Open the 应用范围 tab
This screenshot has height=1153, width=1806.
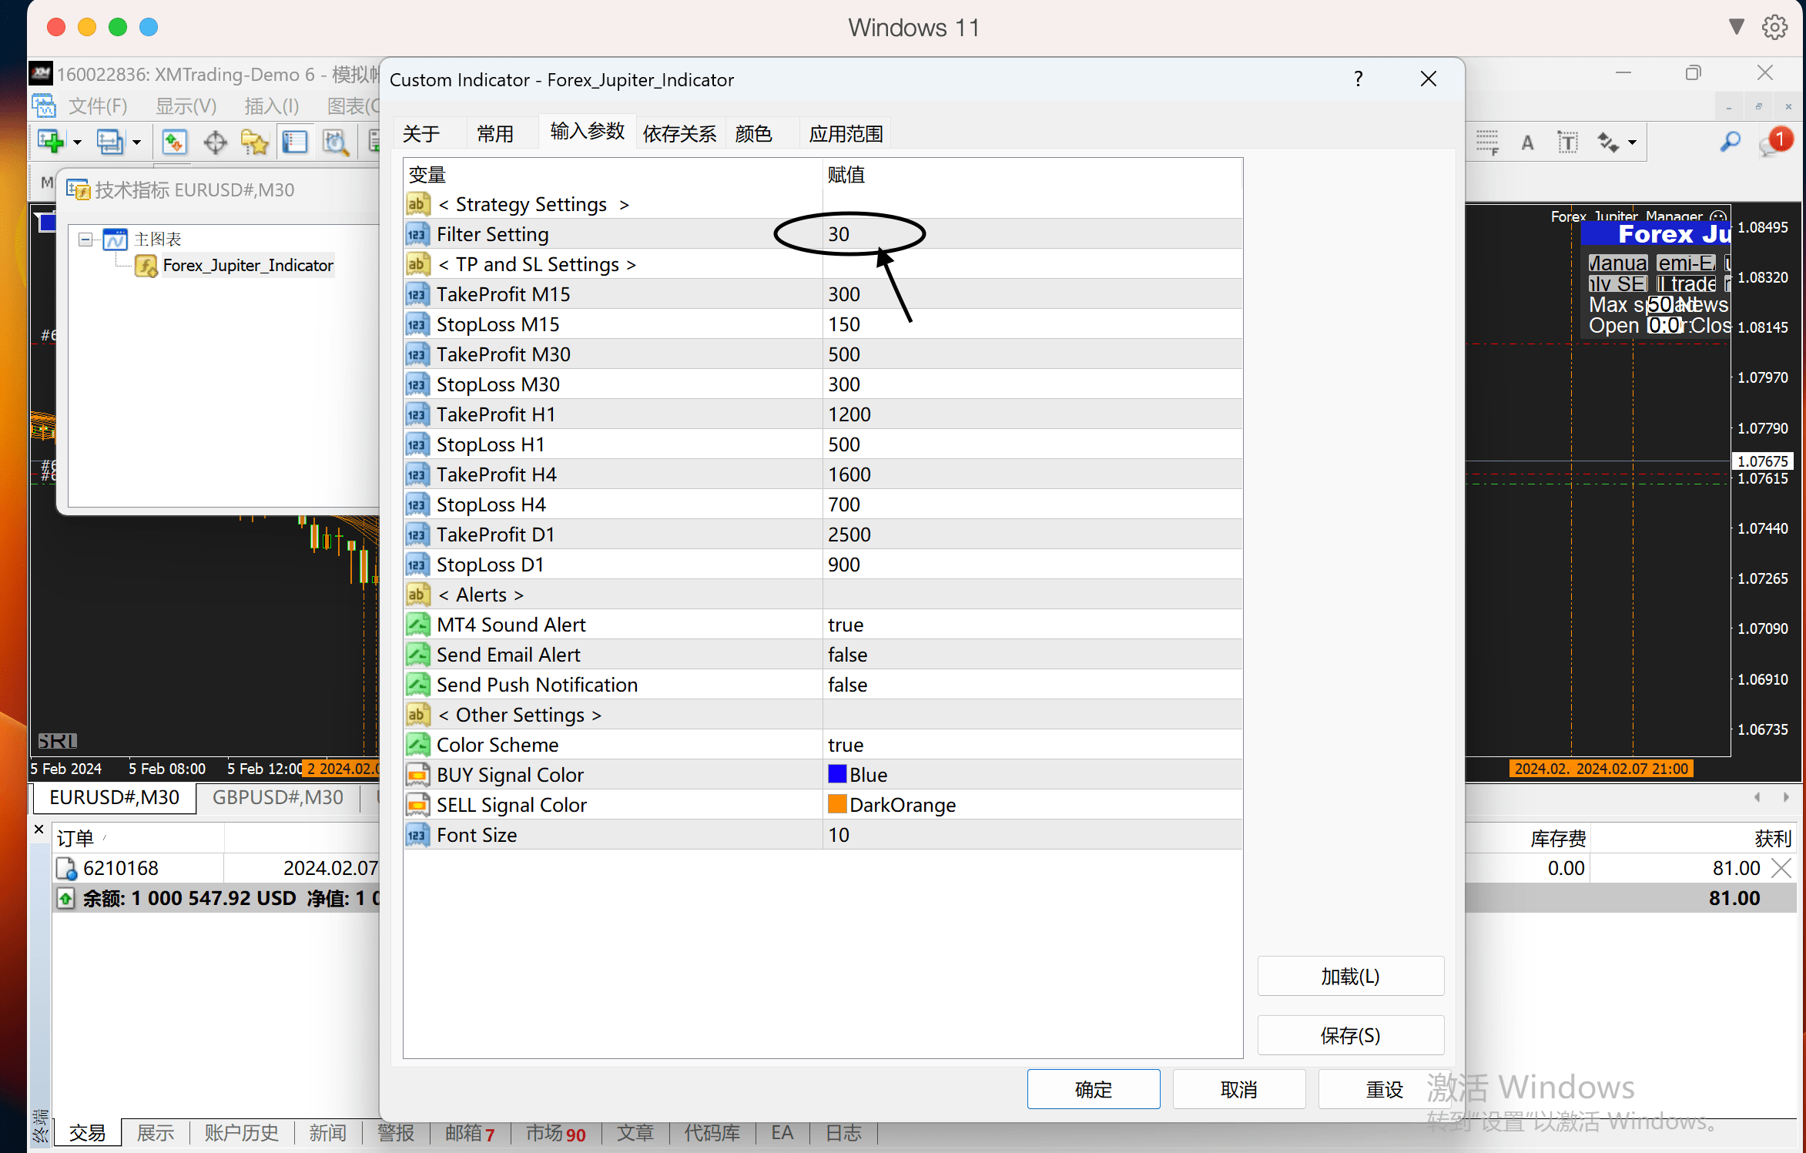click(x=846, y=134)
